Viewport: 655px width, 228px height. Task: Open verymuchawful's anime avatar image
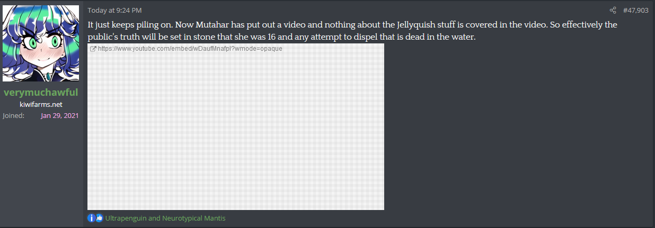41,43
